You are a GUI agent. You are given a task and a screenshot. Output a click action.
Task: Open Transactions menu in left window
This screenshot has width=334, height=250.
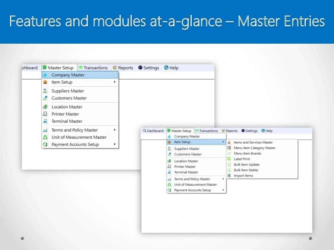(93, 68)
